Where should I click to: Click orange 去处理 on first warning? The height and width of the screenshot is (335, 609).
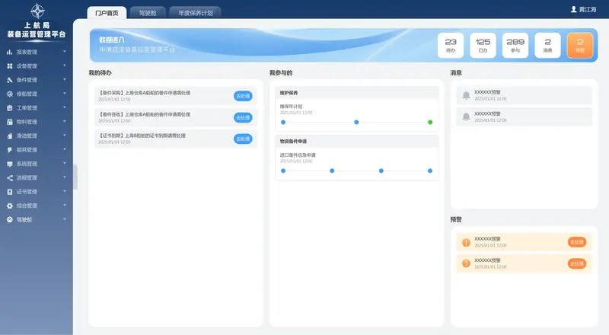click(577, 242)
